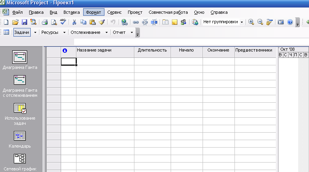Click the copy picture camera icon
Screen dimensions: 309x172
pos(281,22)
